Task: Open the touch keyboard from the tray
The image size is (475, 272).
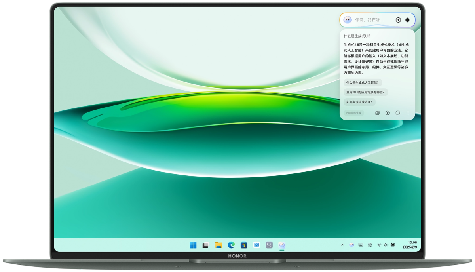Action: point(361,245)
